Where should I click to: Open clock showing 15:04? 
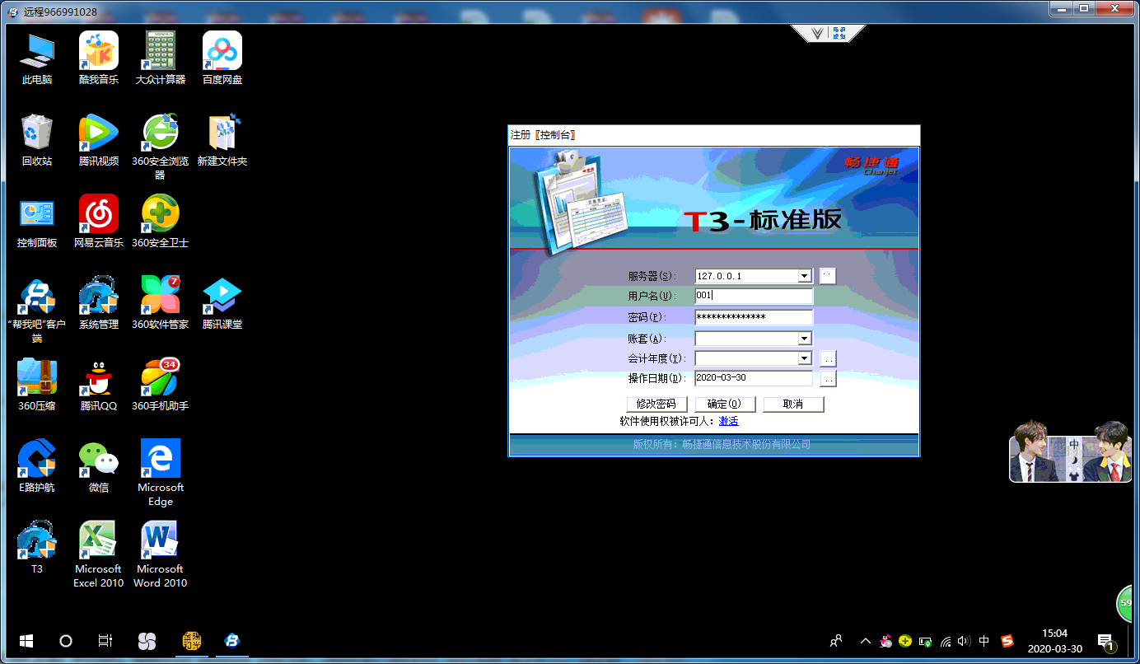pos(1054,640)
